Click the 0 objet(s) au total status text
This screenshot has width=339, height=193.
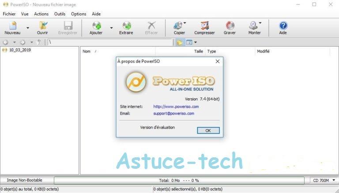(30, 189)
